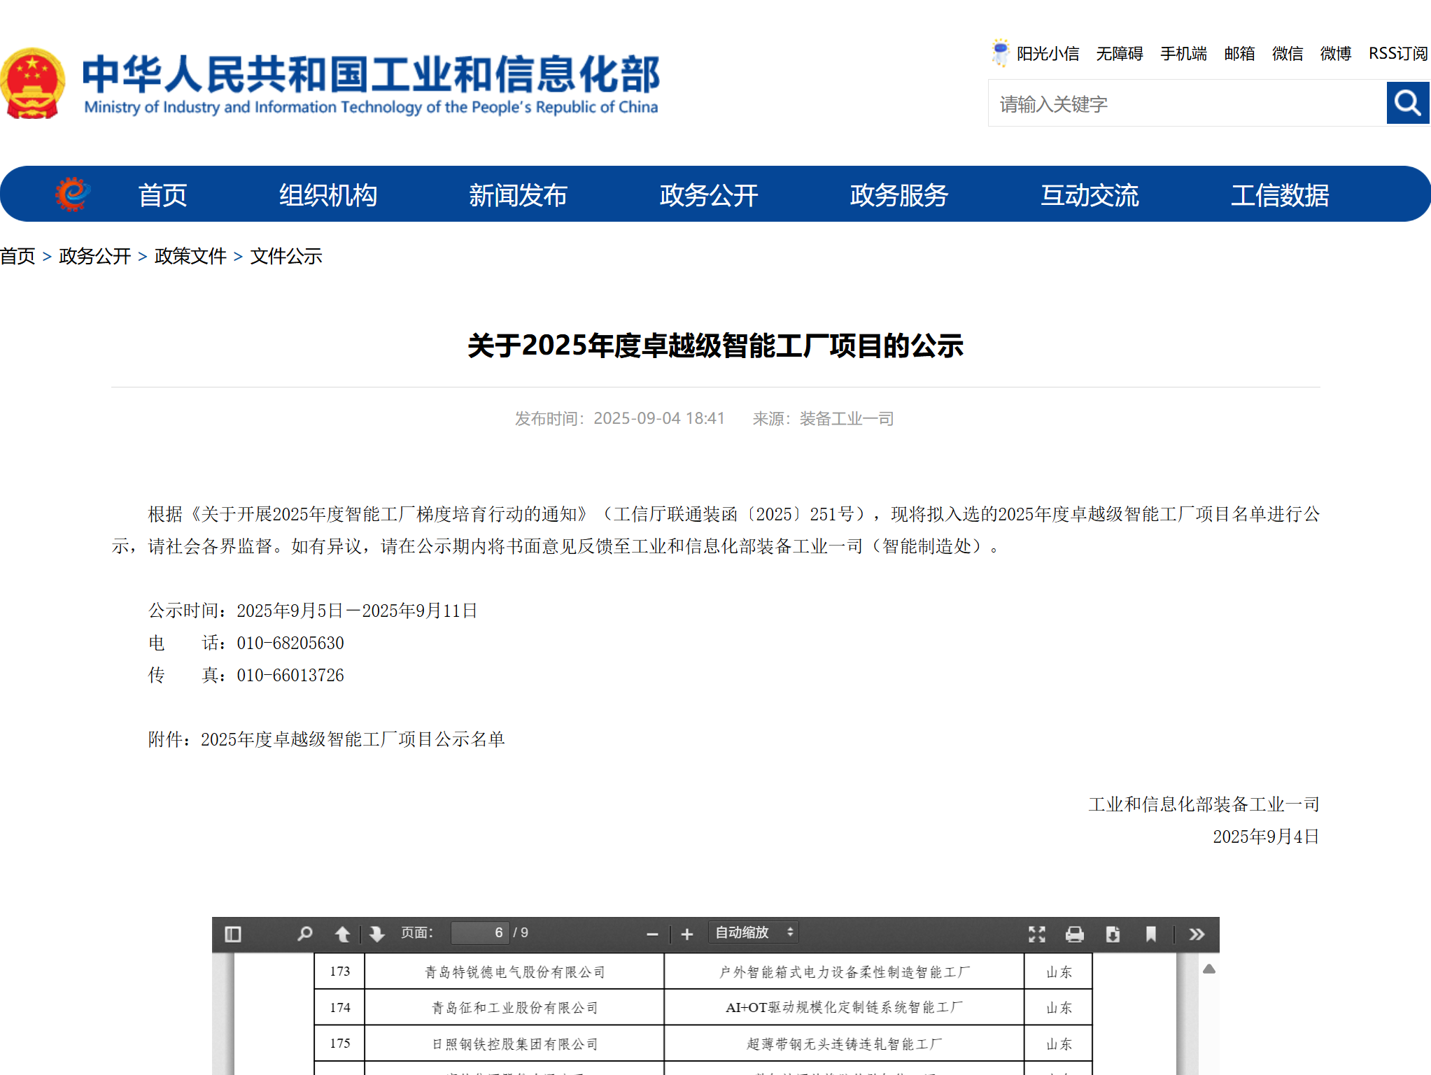Expand the PDF viewer more tools menu

tap(1197, 932)
